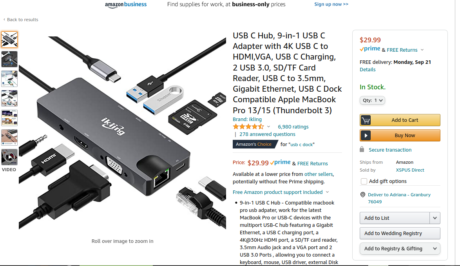Open the 278 answered questions link

point(267,134)
